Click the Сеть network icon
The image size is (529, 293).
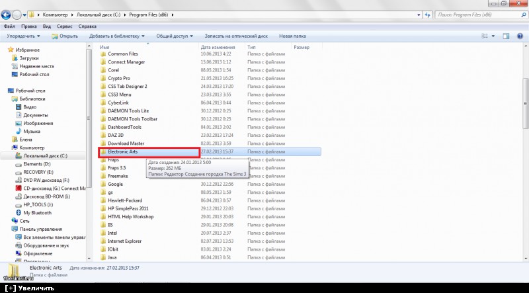[15, 221]
